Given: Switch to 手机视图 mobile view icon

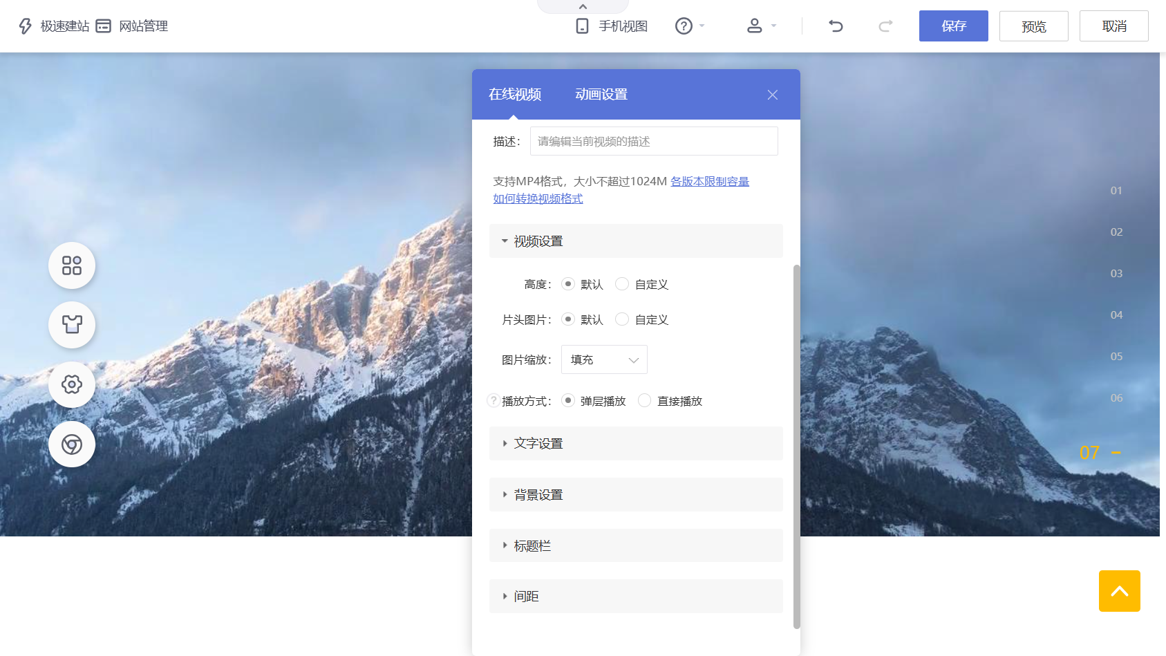Looking at the screenshot, I should [583, 26].
